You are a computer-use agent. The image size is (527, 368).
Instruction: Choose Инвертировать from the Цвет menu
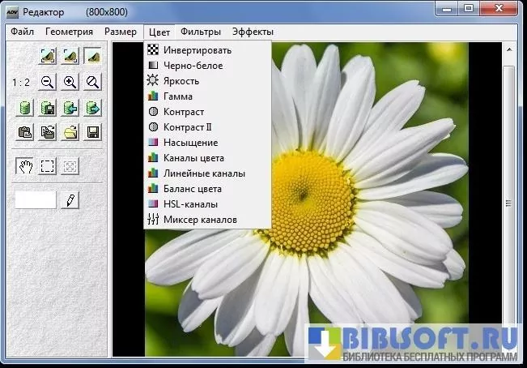click(196, 50)
